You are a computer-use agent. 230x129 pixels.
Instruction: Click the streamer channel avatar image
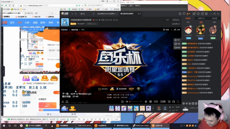tap(65, 22)
